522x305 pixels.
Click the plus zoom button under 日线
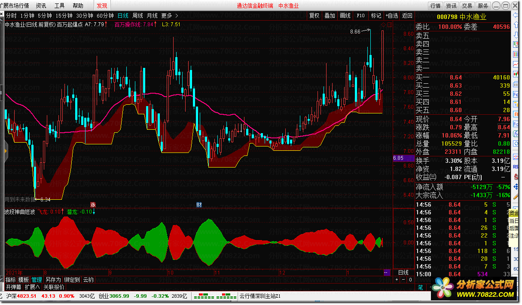click(x=397, y=280)
